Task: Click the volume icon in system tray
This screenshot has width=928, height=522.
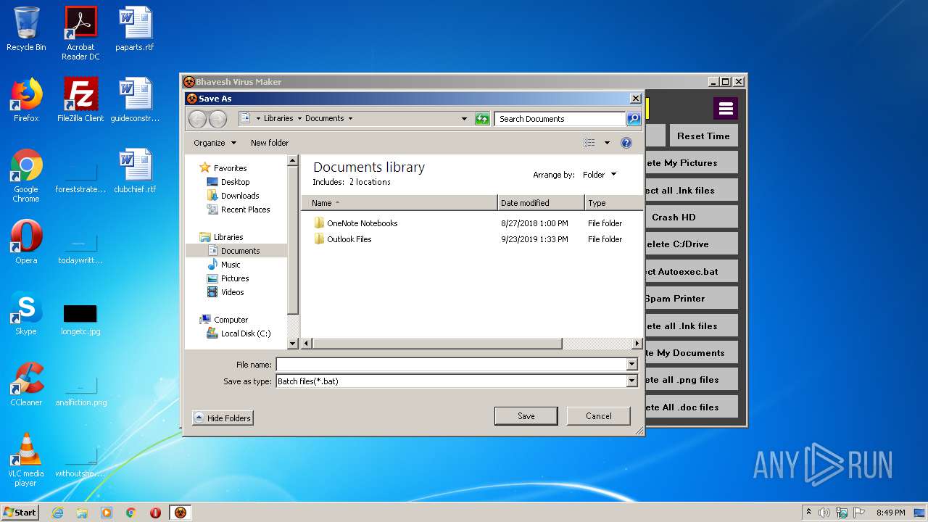Action: [x=824, y=513]
